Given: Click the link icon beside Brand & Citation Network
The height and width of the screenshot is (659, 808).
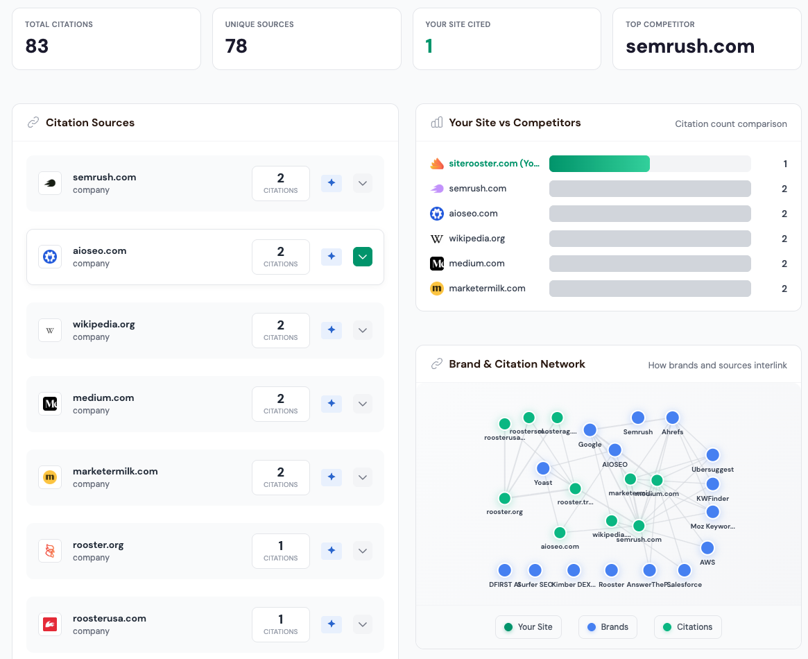Looking at the screenshot, I should tap(437, 363).
